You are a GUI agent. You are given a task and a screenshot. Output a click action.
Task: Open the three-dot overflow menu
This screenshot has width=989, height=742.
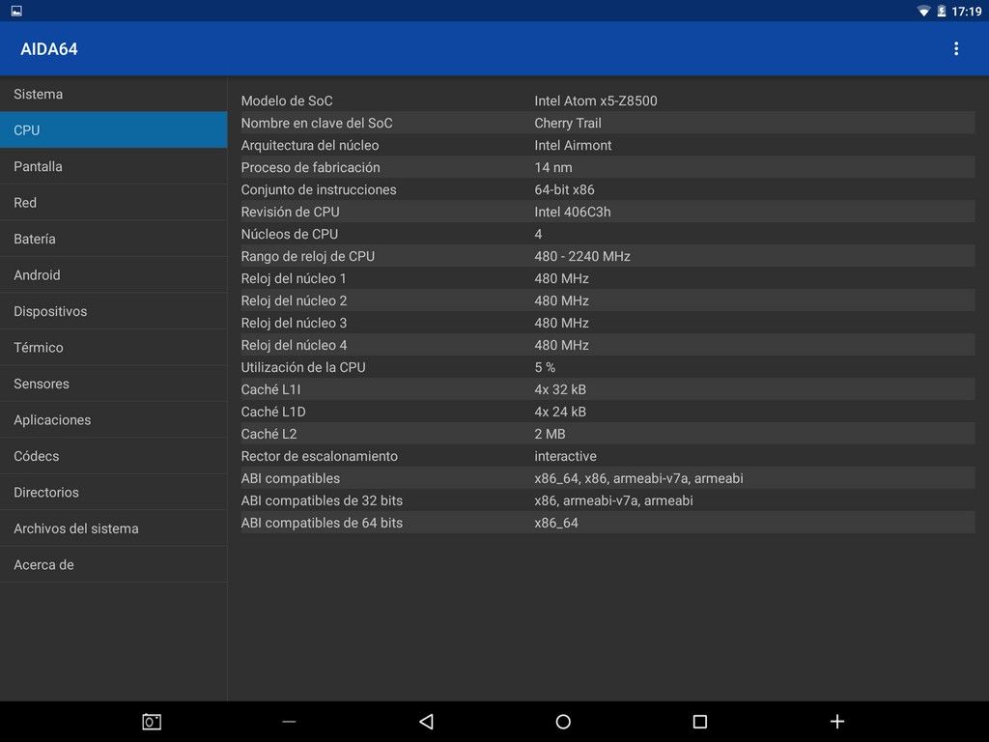click(x=956, y=48)
